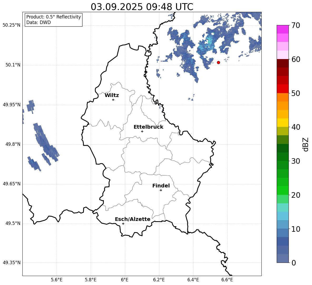Click the 60 colorbar tick label
Screen dimensions: 312x285
pos(296,59)
